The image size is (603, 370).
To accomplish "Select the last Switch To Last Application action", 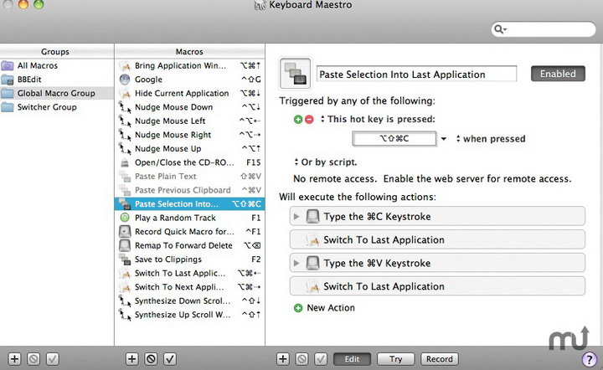I will [437, 286].
